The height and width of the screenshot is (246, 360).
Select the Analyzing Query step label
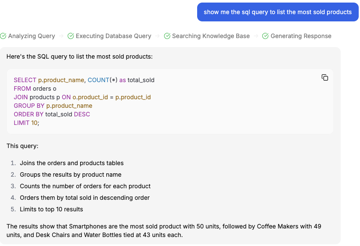pos(31,36)
